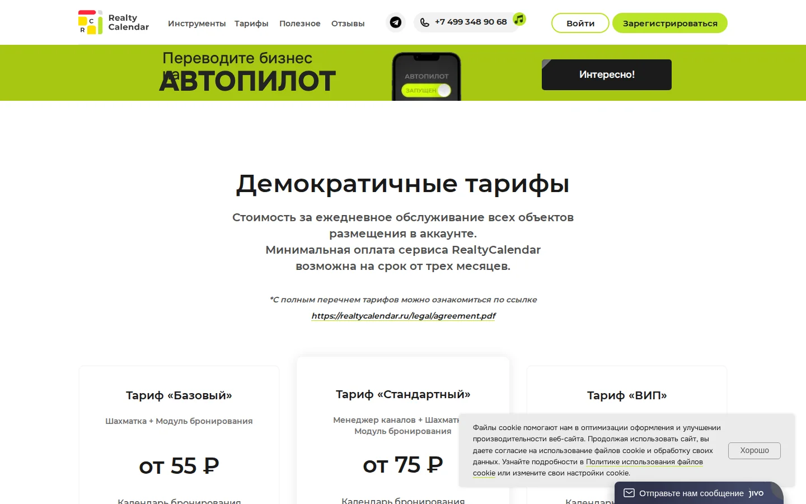Click the от 75 ₽ price
Image resolution: width=806 pixels, height=504 pixels.
(x=403, y=465)
